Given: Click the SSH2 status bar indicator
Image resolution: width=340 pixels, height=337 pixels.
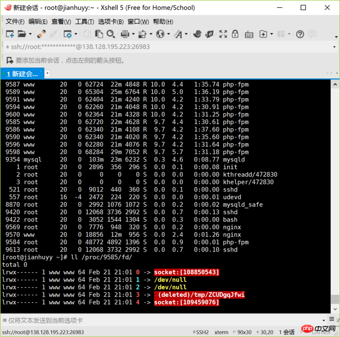Looking at the screenshot, I should click(x=201, y=332).
